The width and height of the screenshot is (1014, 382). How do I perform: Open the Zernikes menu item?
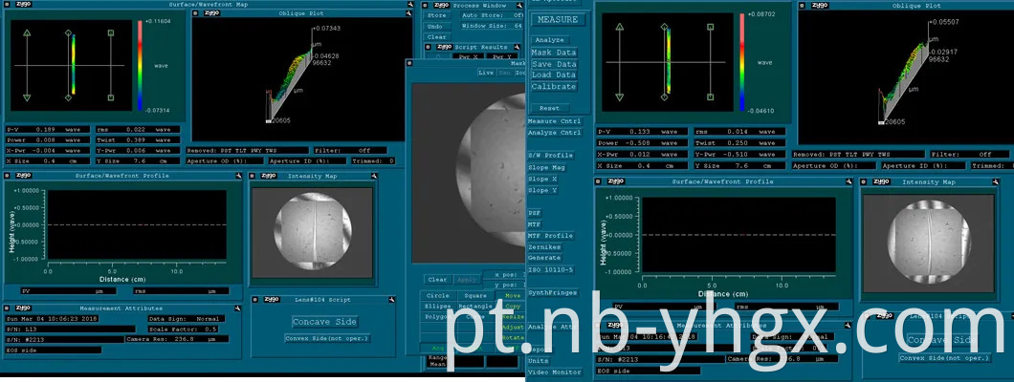(x=544, y=246)
